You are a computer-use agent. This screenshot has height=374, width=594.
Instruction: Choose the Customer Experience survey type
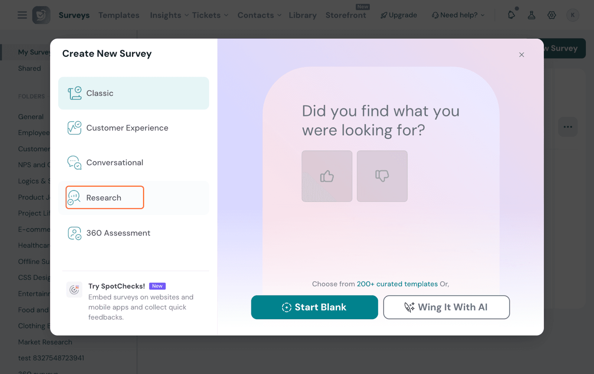click(127, 128)
